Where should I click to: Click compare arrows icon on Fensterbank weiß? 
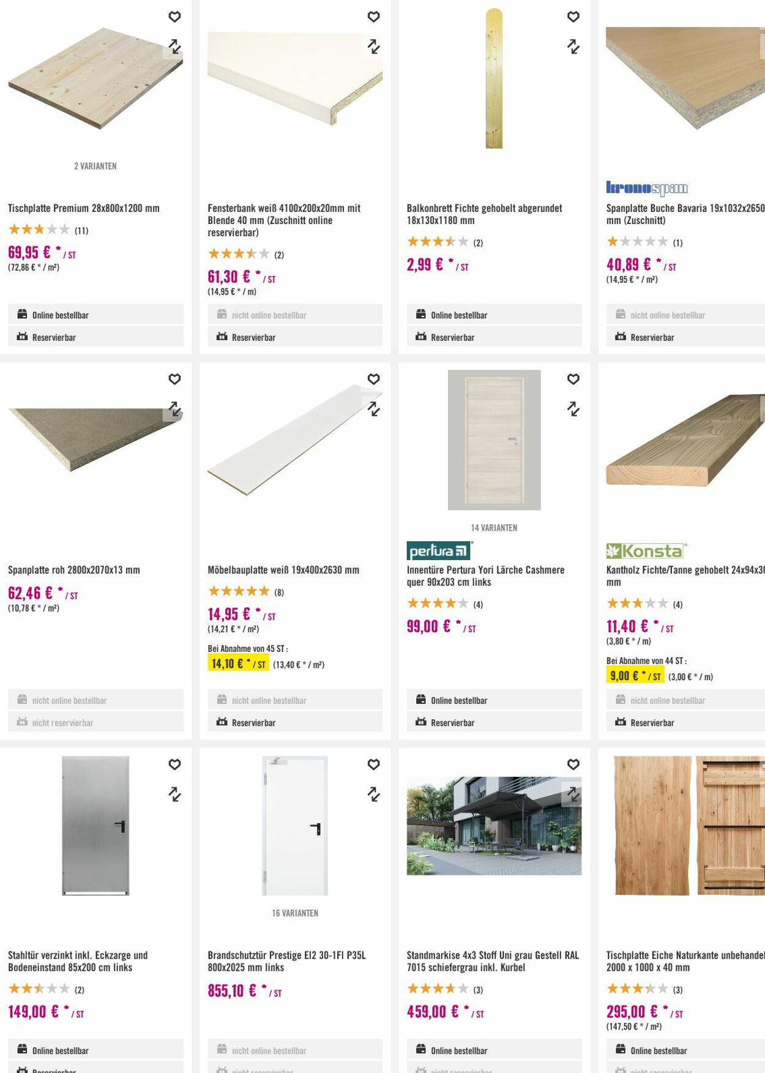point(373,47)
